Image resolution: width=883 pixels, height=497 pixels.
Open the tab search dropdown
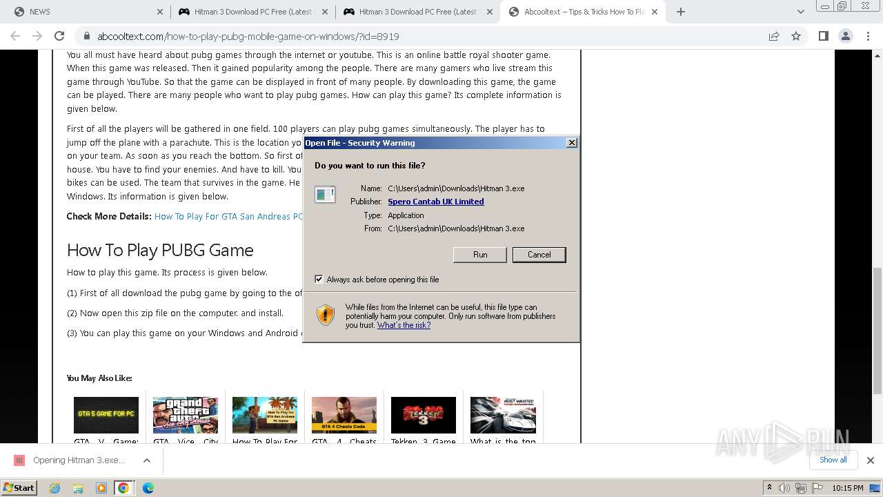pyautogui.click(x=800, y=12)
